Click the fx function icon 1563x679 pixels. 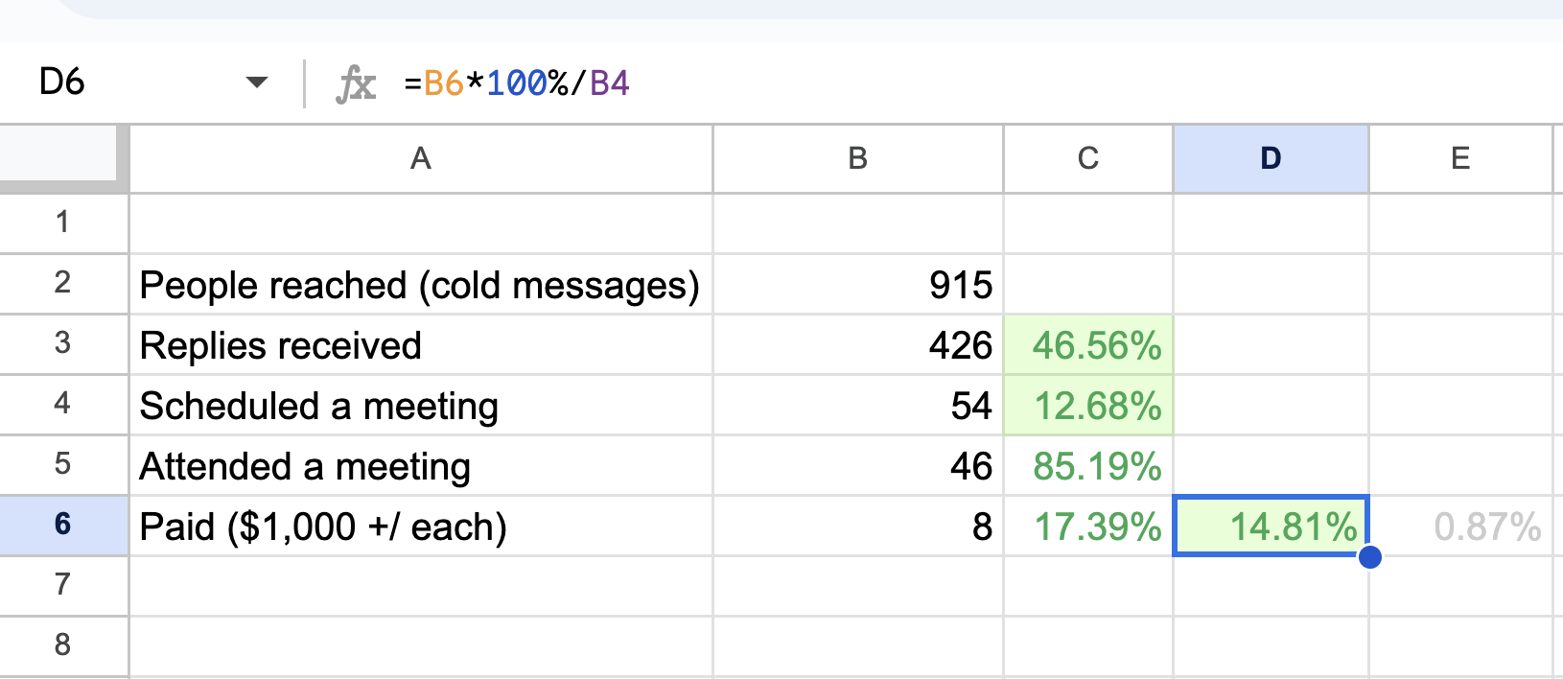pos(356,83)
